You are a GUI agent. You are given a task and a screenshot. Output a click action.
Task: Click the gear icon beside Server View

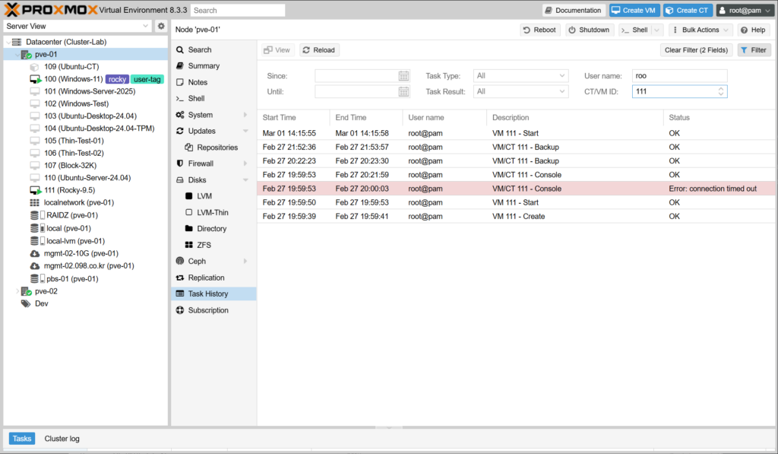pyautogui.click(x=161, y=26)
